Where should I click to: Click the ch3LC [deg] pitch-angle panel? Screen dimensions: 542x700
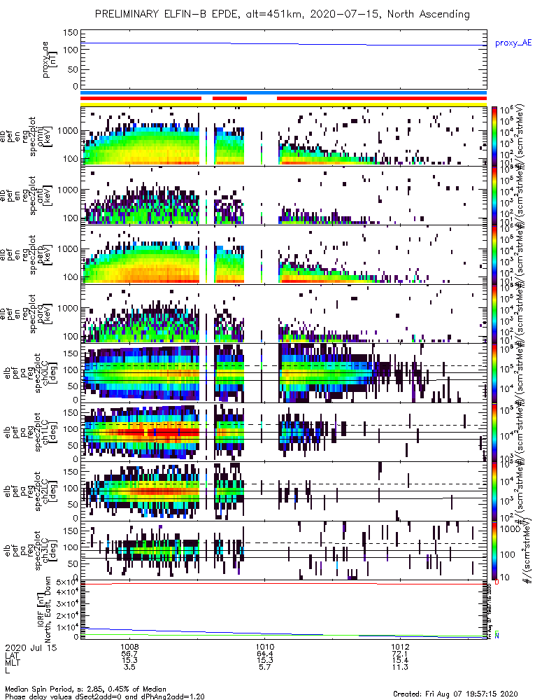tap(283, 550)
